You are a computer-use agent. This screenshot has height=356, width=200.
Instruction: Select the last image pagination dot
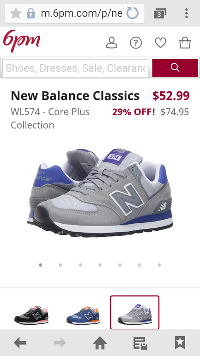point(159,265)
